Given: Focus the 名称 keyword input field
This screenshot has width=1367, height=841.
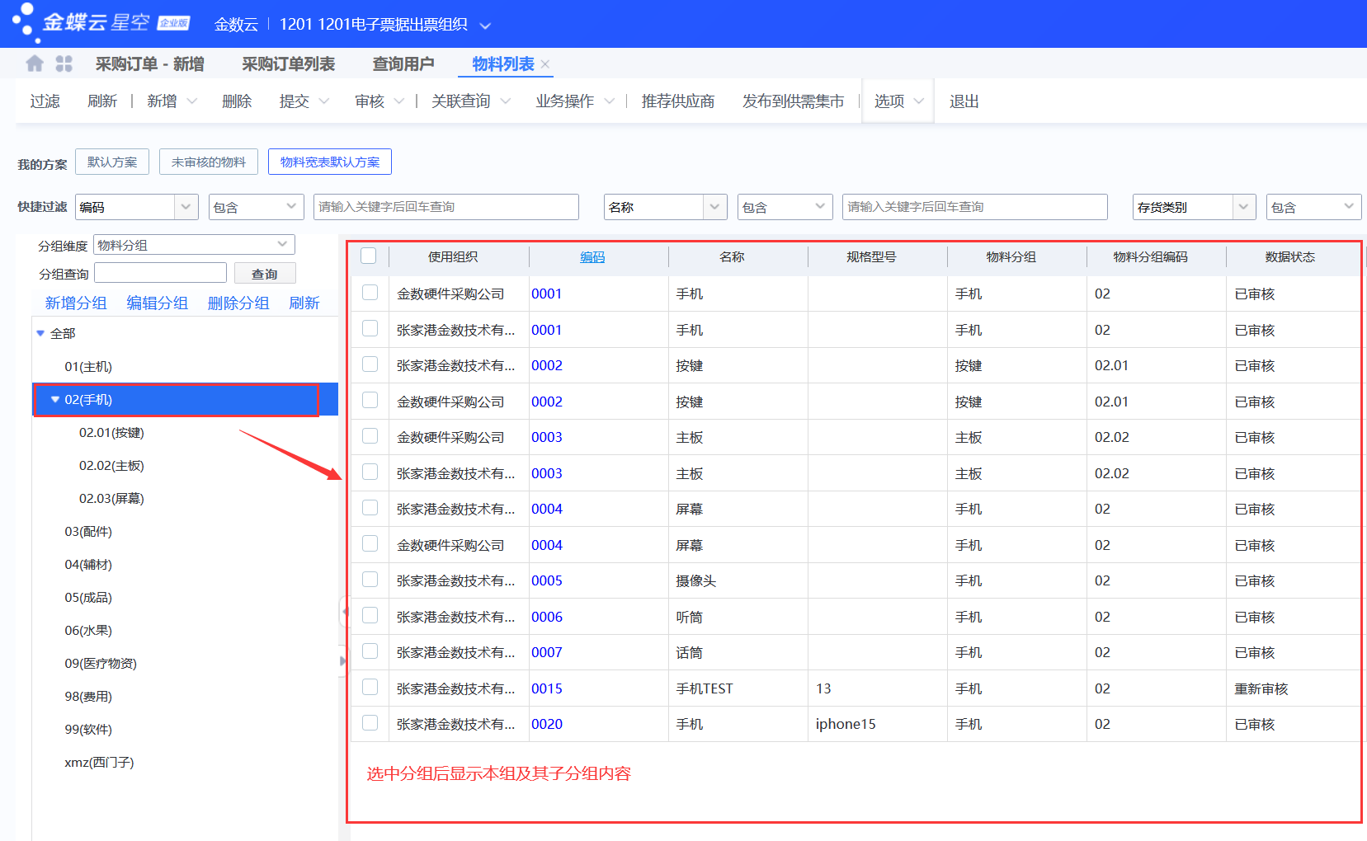Looking at the screenshot, I should 975,207.
